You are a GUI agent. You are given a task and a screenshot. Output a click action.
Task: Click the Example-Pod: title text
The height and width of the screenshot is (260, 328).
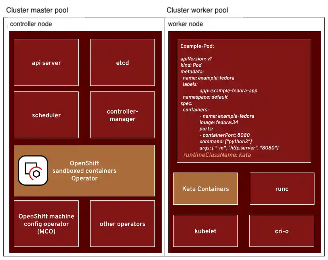197,46
